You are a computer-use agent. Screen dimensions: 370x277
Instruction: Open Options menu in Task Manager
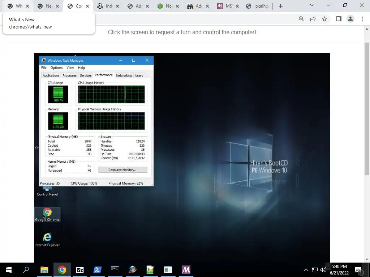57,67
